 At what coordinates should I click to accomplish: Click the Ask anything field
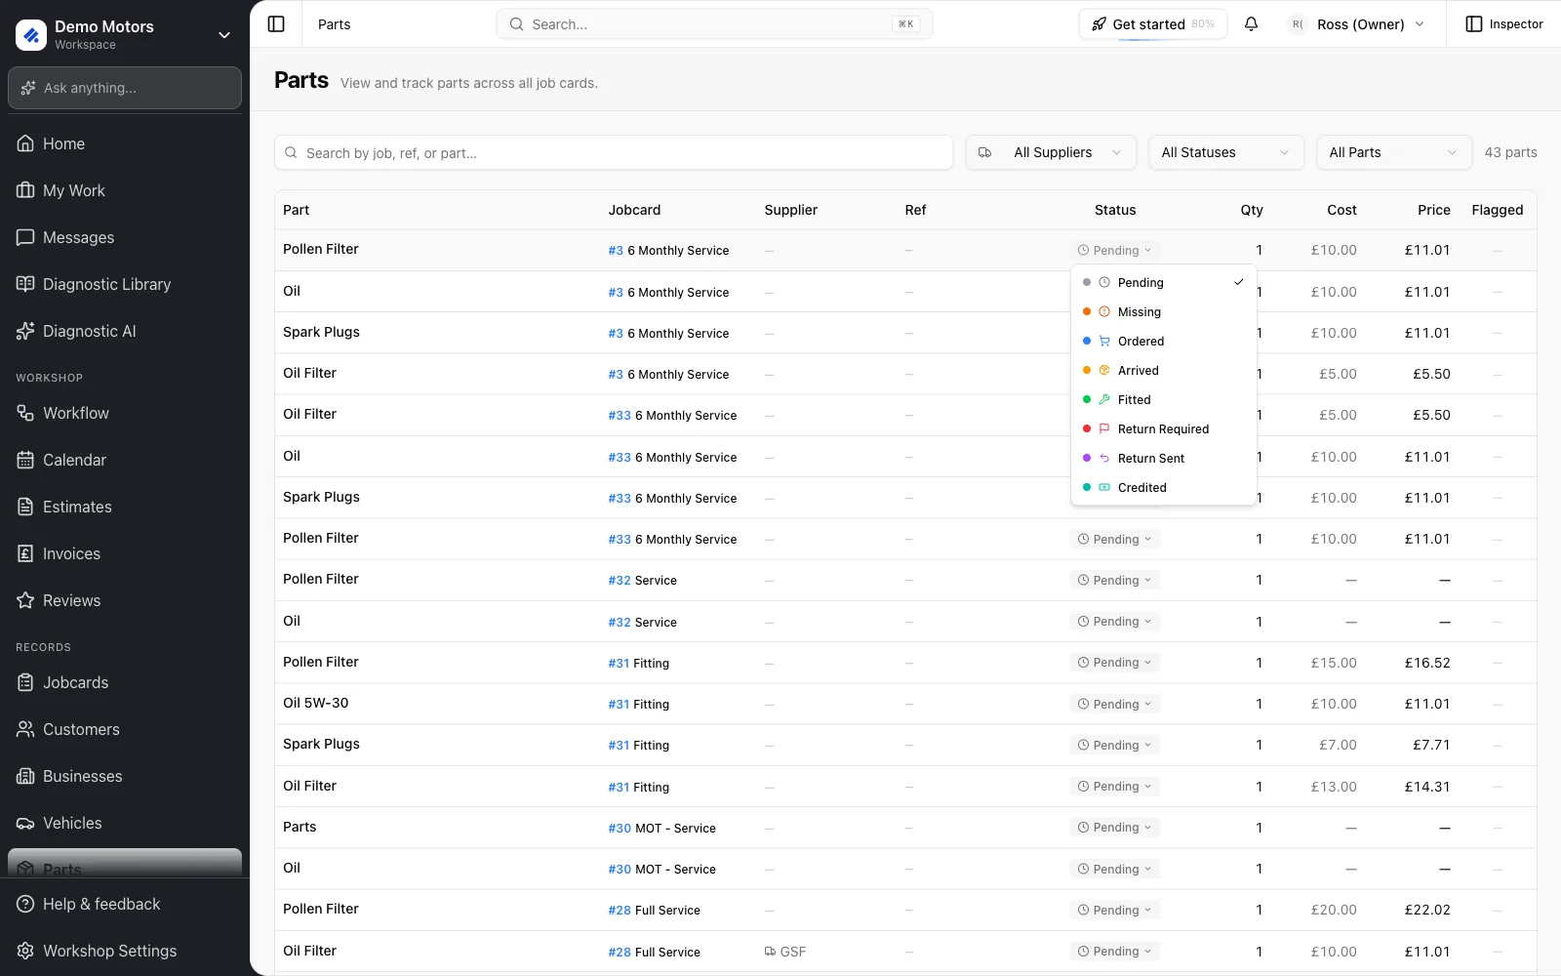[125, 88]
